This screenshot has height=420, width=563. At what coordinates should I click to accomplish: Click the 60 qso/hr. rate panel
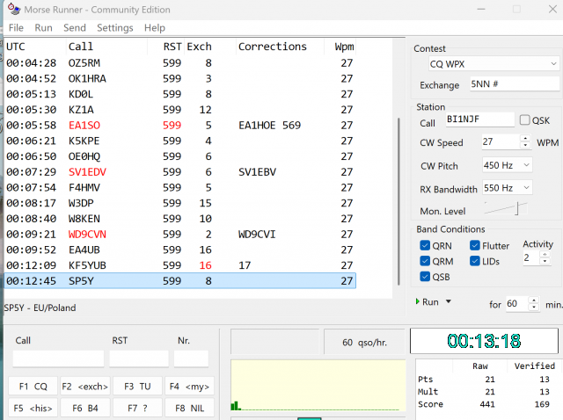point(364,342)
